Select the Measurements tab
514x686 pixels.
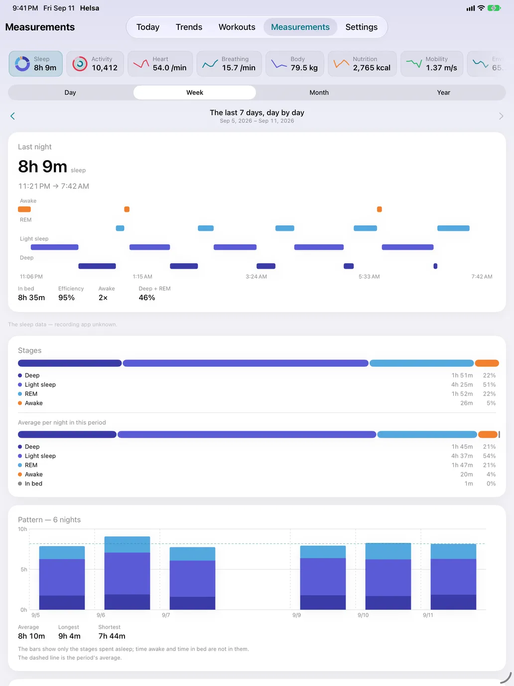point(300,27)
